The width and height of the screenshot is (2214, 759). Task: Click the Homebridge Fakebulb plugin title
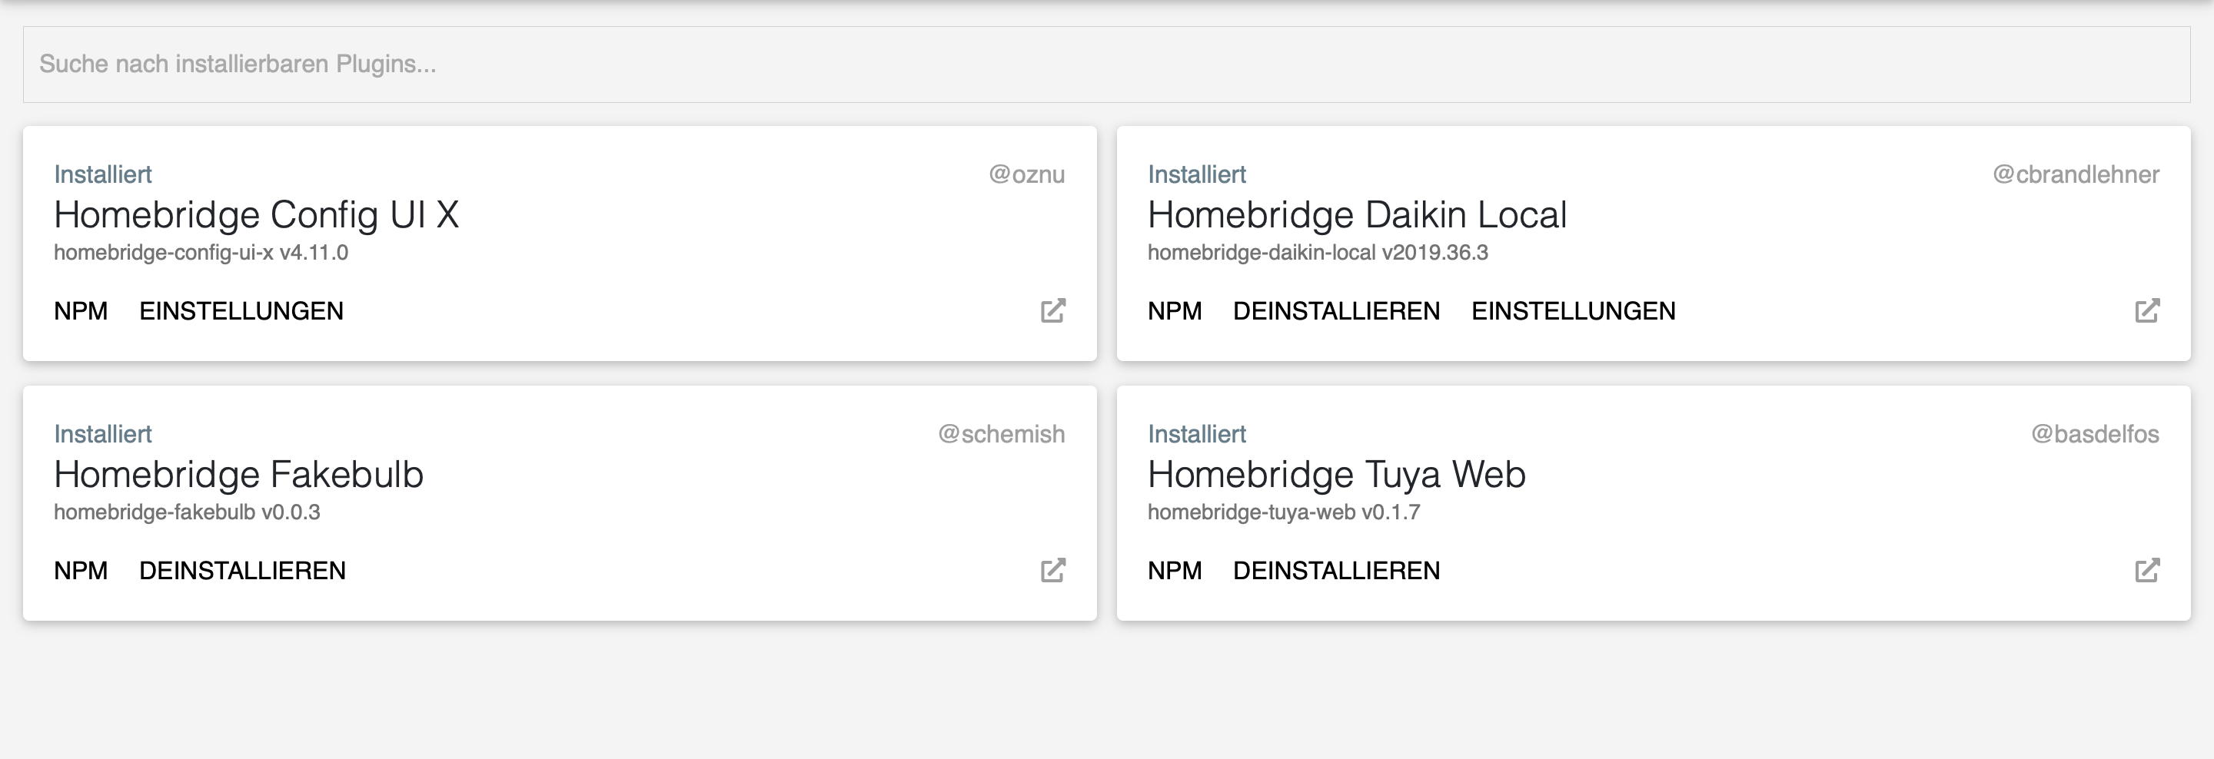pos(239,475)
